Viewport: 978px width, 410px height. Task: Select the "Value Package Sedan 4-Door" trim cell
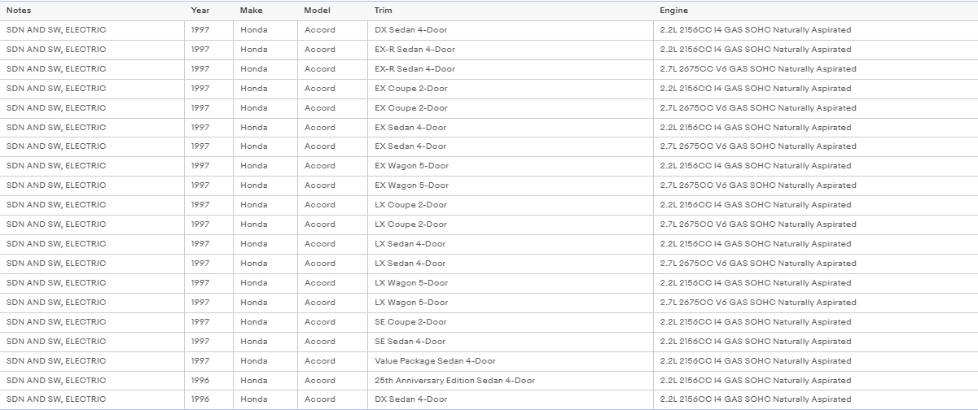pos(510,361)
